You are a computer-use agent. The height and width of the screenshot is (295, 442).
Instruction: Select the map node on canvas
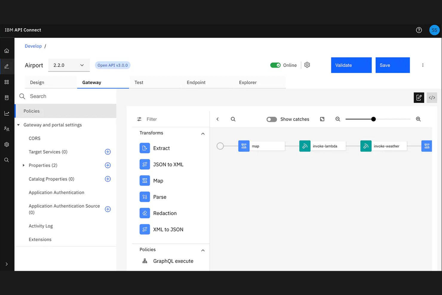(261, 146)
